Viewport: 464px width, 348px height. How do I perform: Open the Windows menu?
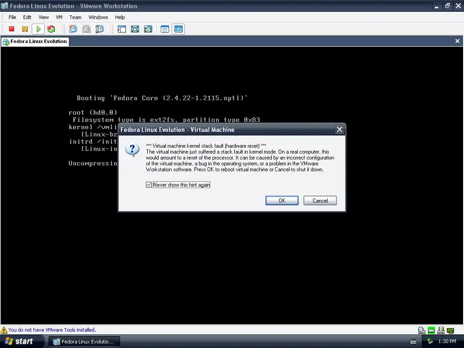[x=98, y=17]
